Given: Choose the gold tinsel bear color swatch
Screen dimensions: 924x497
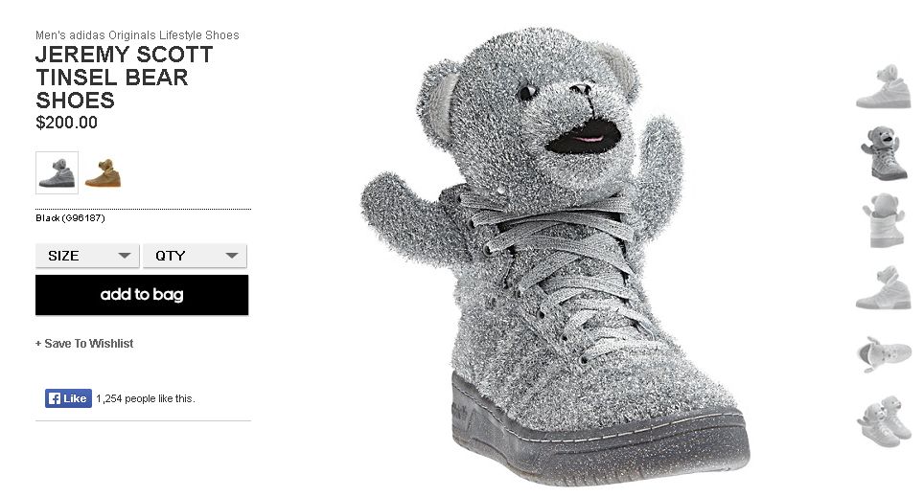Looking at the screenshot, I should 103,173.
